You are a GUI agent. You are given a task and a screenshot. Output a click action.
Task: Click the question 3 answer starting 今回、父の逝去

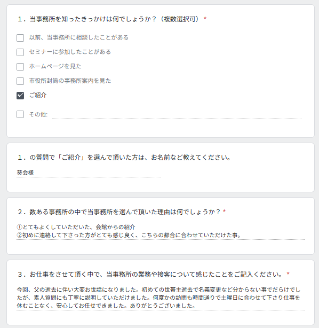[x=161, y=298]
